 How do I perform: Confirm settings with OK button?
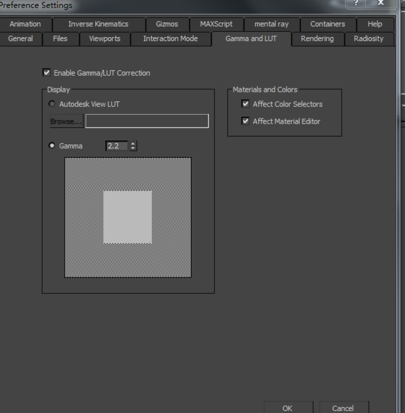click(288, 408)
